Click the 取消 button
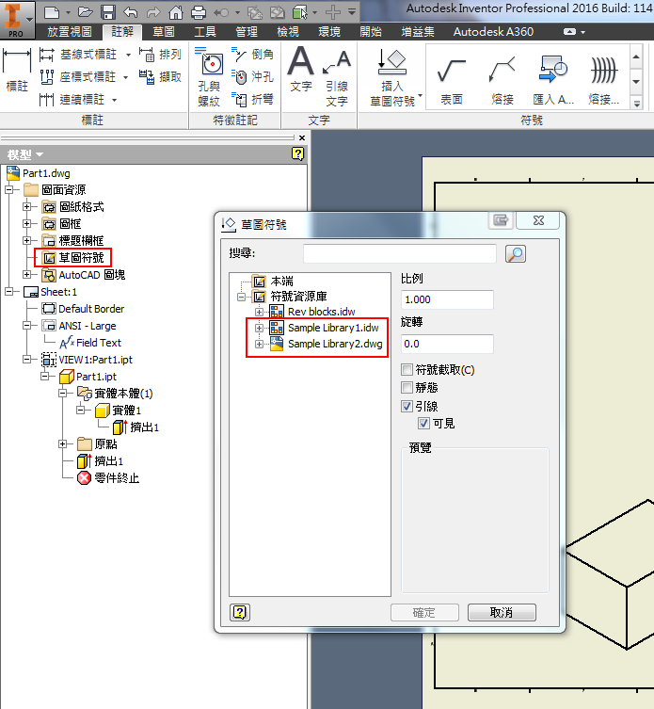The image size is (654, 709). (x=502, y=613)
